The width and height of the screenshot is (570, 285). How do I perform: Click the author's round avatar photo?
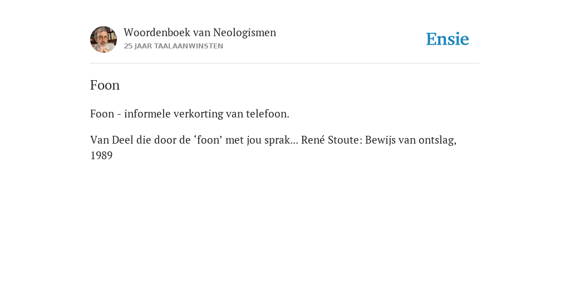pos(104,40)
